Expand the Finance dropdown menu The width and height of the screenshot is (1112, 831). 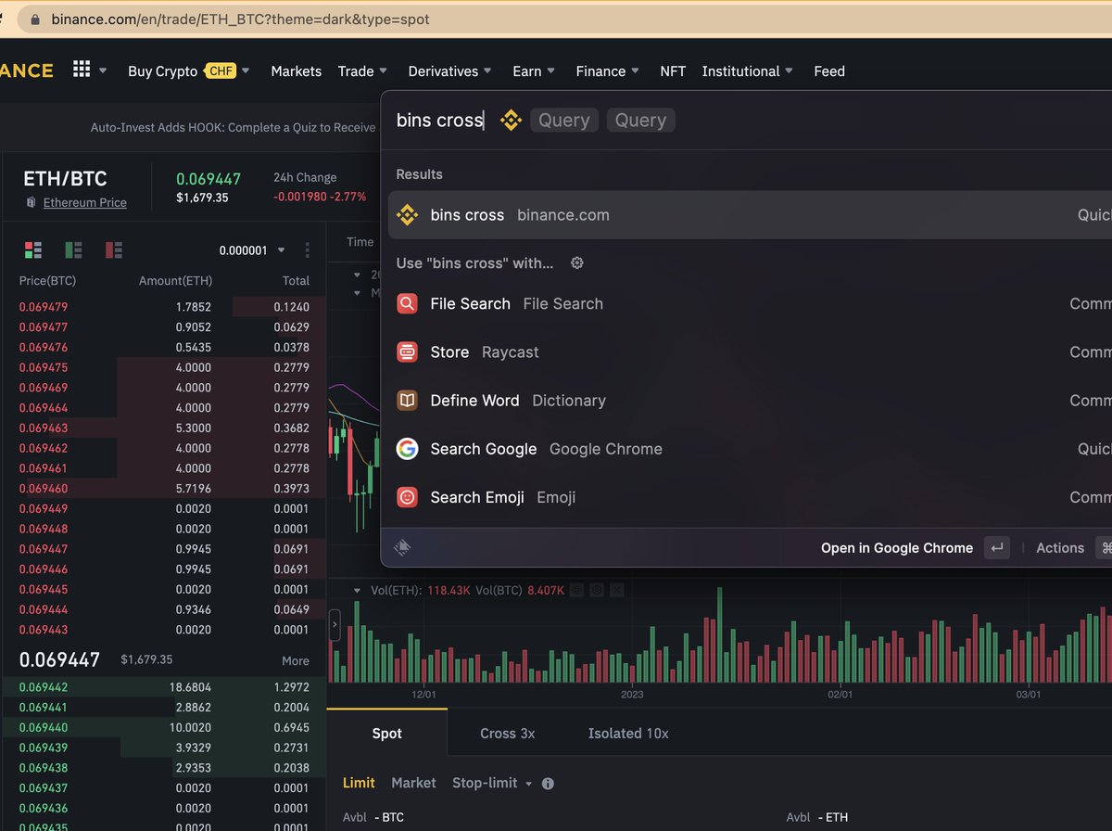(607, 71)
